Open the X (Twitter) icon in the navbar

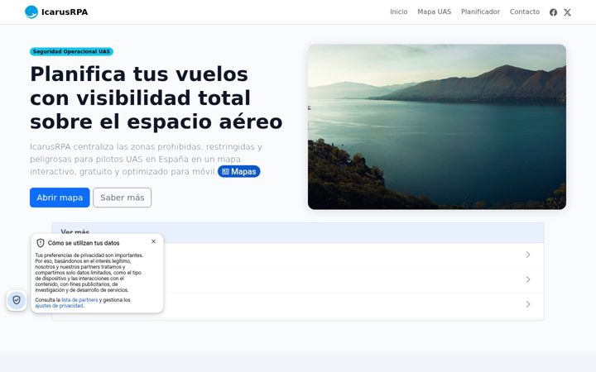coord(567,12)
